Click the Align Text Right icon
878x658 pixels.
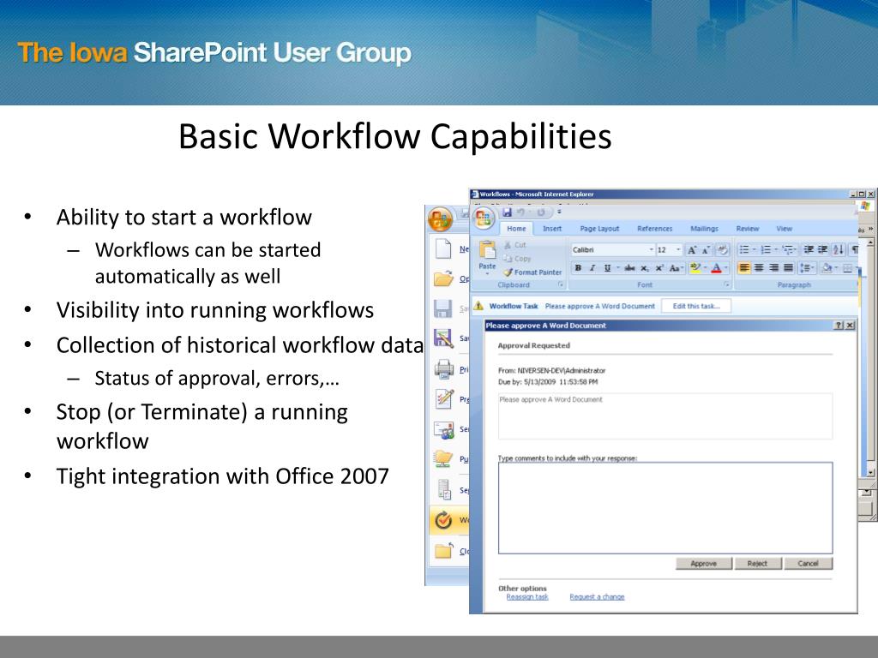(x=773, y=268)
